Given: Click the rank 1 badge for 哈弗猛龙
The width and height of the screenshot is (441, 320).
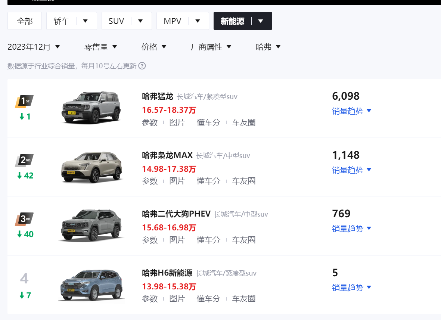Looking at the screenshot, I should pos(24,100).
